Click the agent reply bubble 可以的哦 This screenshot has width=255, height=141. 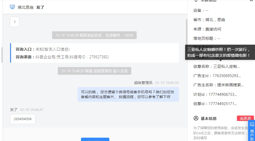pyautogui.click(x=128, y=94)
